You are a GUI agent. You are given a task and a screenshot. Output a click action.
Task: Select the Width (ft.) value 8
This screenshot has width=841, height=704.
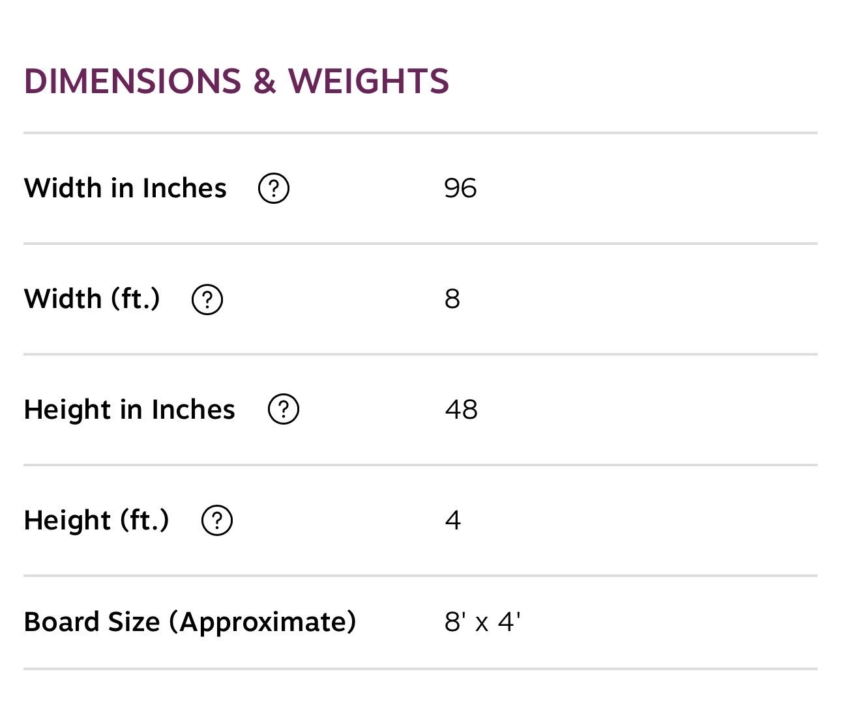coord(452,300)
